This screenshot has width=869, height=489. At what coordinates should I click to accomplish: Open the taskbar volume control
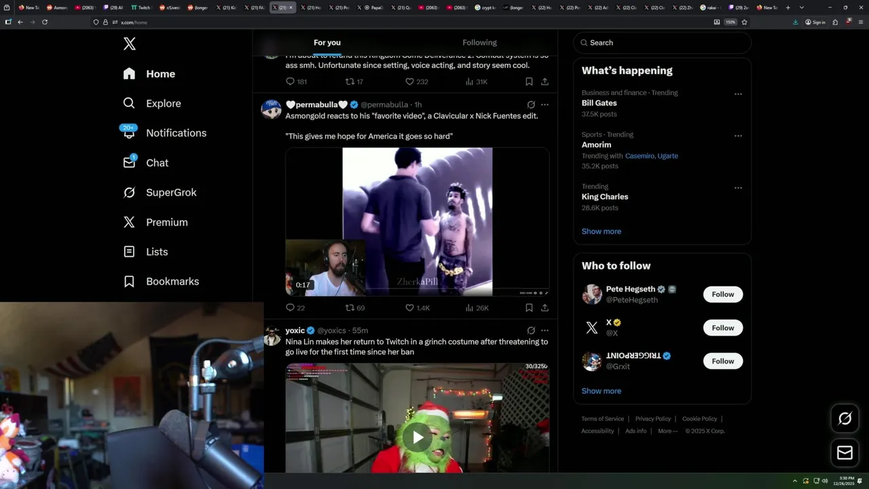825,481
